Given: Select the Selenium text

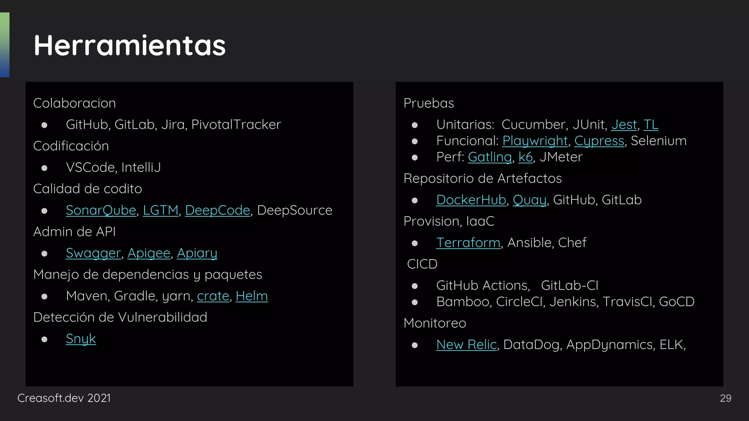Looking at the screenshot, I should [659, 141].
